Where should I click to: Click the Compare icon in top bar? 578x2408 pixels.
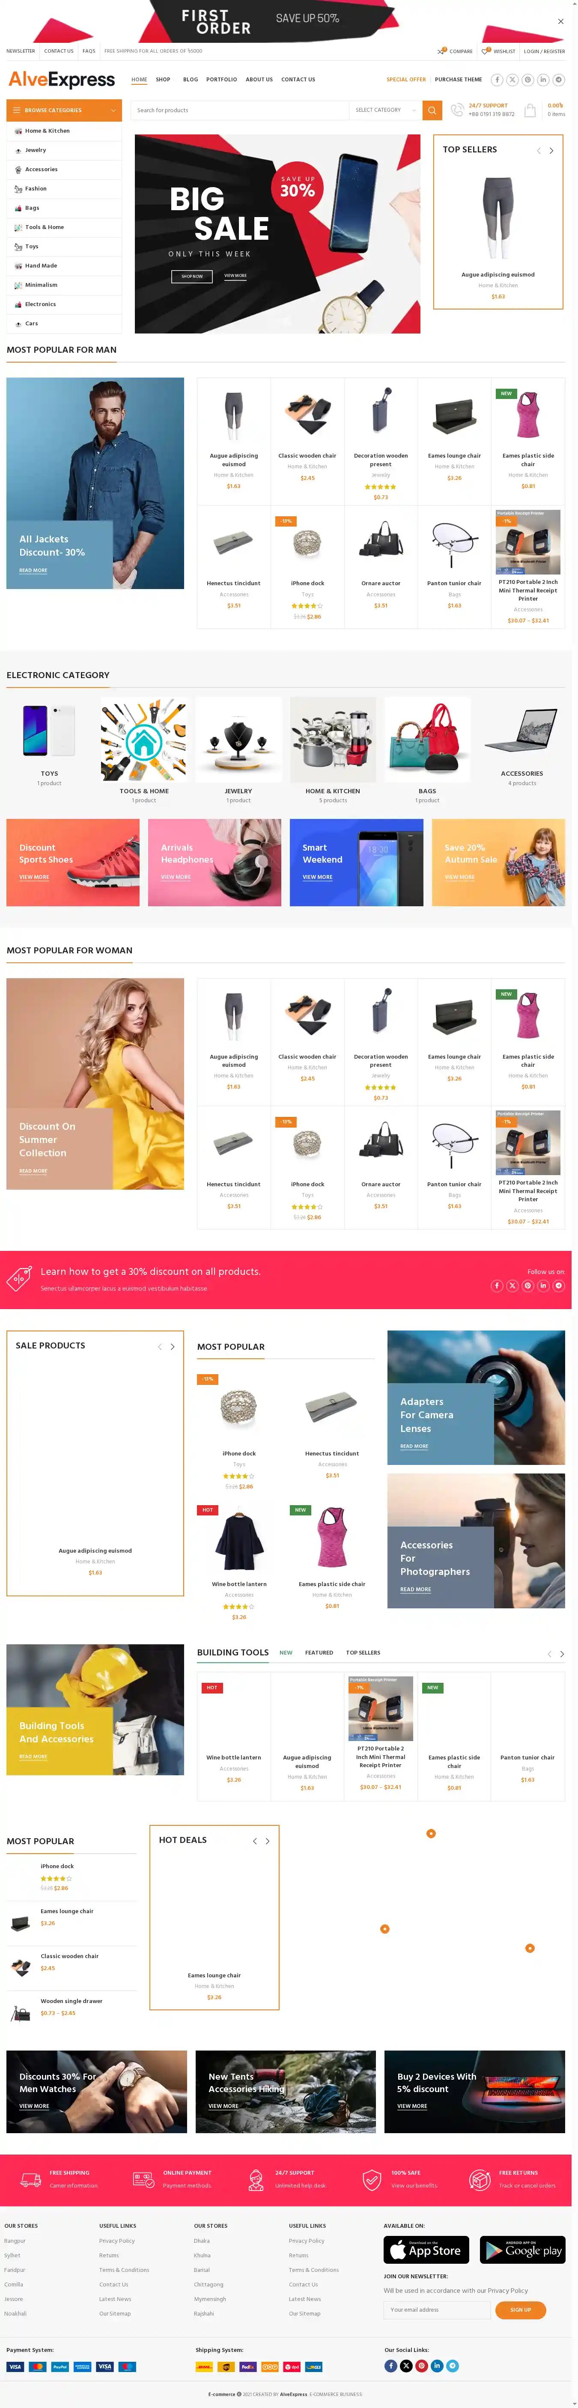441,51
